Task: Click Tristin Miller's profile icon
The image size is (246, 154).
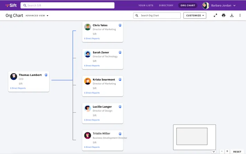Action: point(120,134)
